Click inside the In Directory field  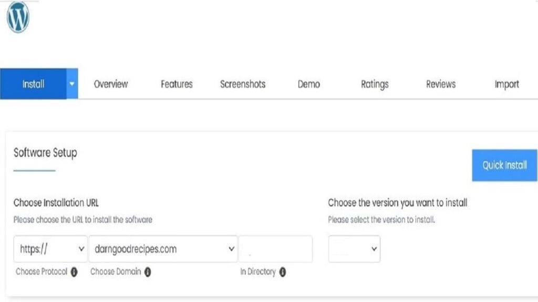click(275, 249)
